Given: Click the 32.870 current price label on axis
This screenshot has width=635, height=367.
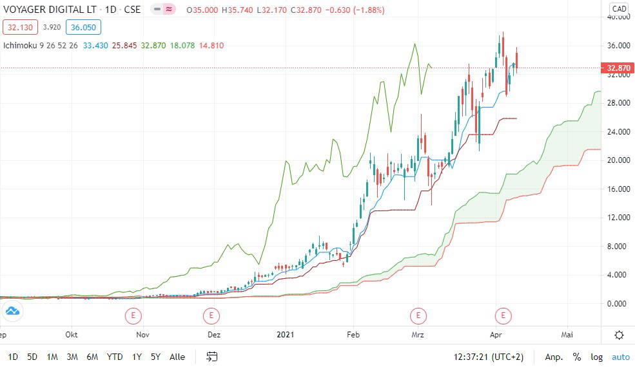Looking at the screenshot, I should [618, 68].
